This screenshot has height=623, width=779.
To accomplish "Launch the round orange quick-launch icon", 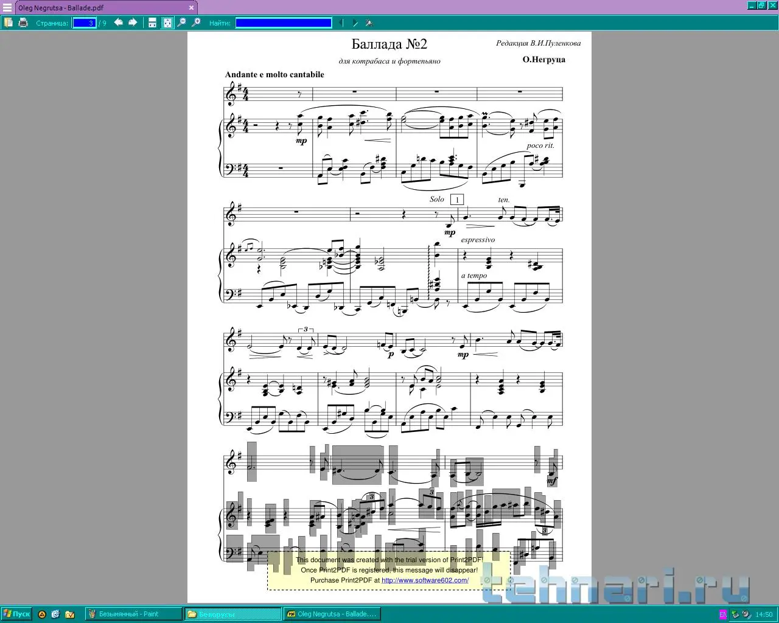I will (x=42, y=614).
